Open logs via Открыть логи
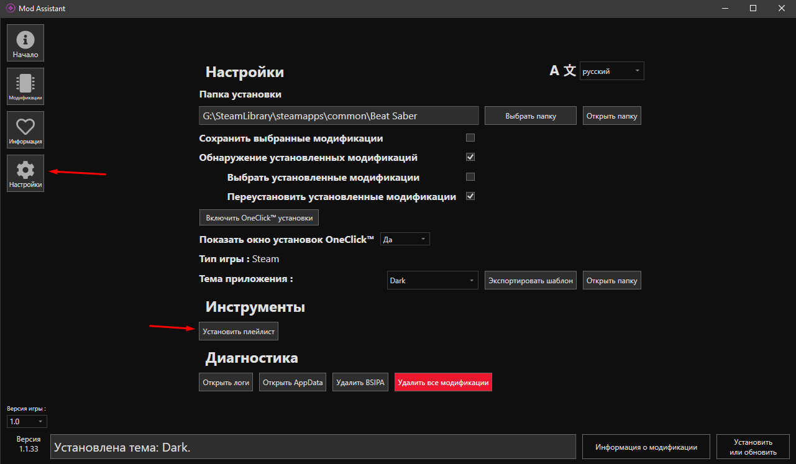Viewport: 796px width, 464px height. [x=226, y=381]
